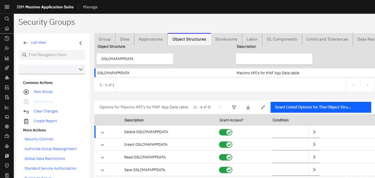Viewport: 375px width, 178px height.
Task: Click Grant Listed Options for This Object Structure
Action: [x=321, y=107]
